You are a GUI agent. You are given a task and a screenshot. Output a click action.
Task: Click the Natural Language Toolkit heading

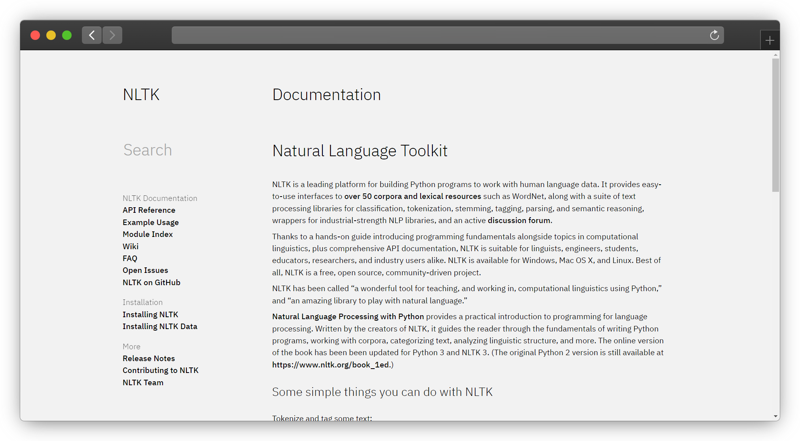coord(360,151)
